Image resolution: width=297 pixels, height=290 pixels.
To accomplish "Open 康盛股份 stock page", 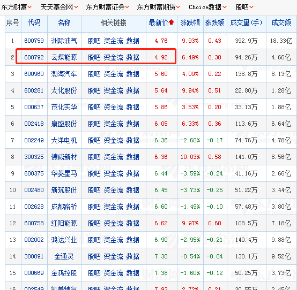I will [x=64, y=124].
